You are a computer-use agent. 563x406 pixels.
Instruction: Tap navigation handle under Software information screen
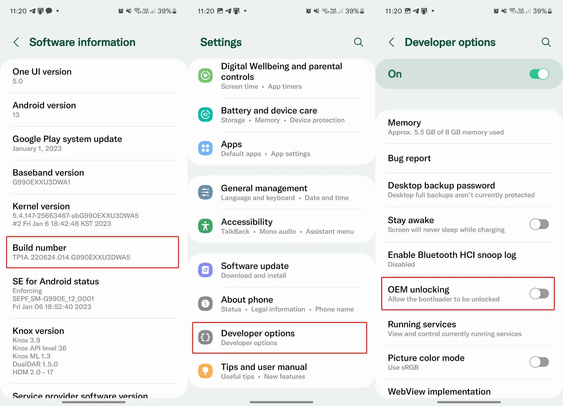(x=94, y=402)
